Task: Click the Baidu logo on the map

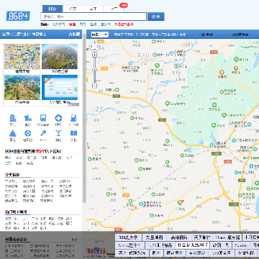Action: [96, 251]
